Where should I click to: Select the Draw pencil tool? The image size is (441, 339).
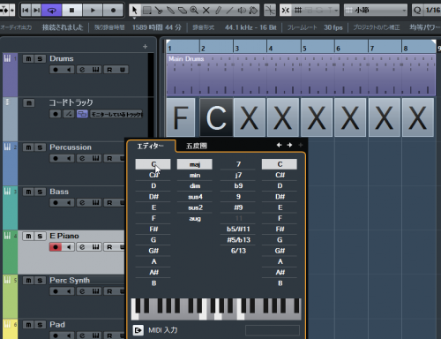pyautogui.click(x=218, y=11)
